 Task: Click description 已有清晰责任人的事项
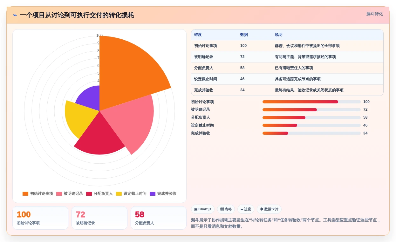294,68
